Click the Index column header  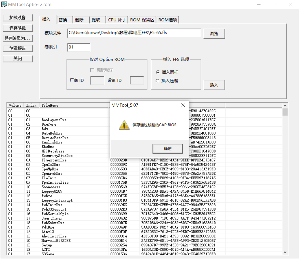(x=31, y=105)
